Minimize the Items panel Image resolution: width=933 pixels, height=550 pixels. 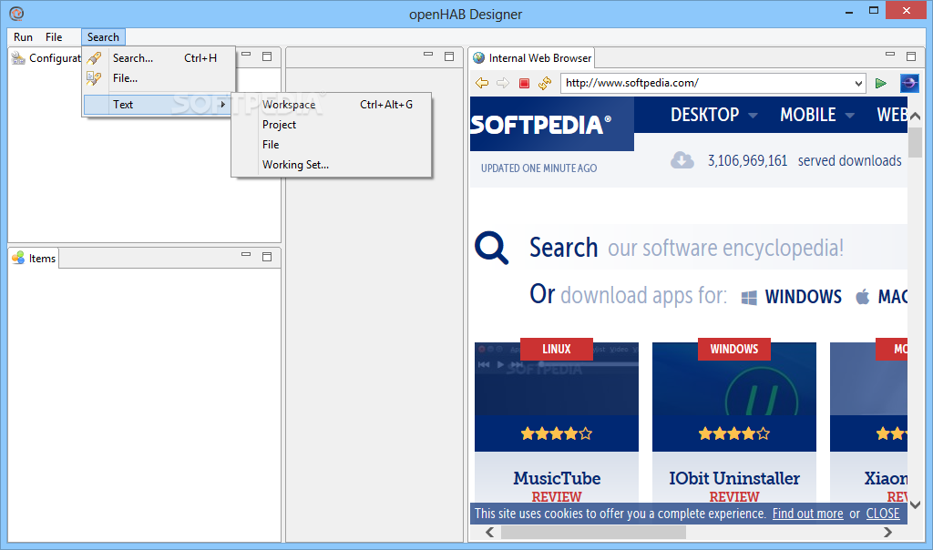pos(246,254)
